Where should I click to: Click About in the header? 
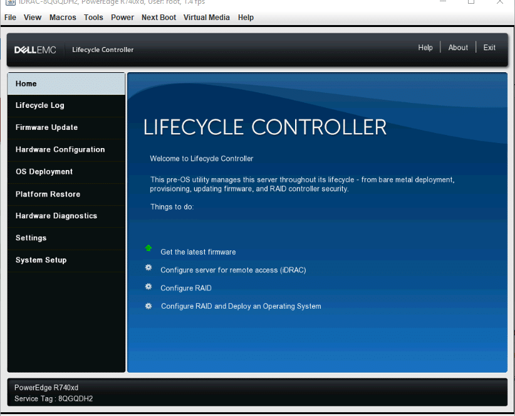458,48
